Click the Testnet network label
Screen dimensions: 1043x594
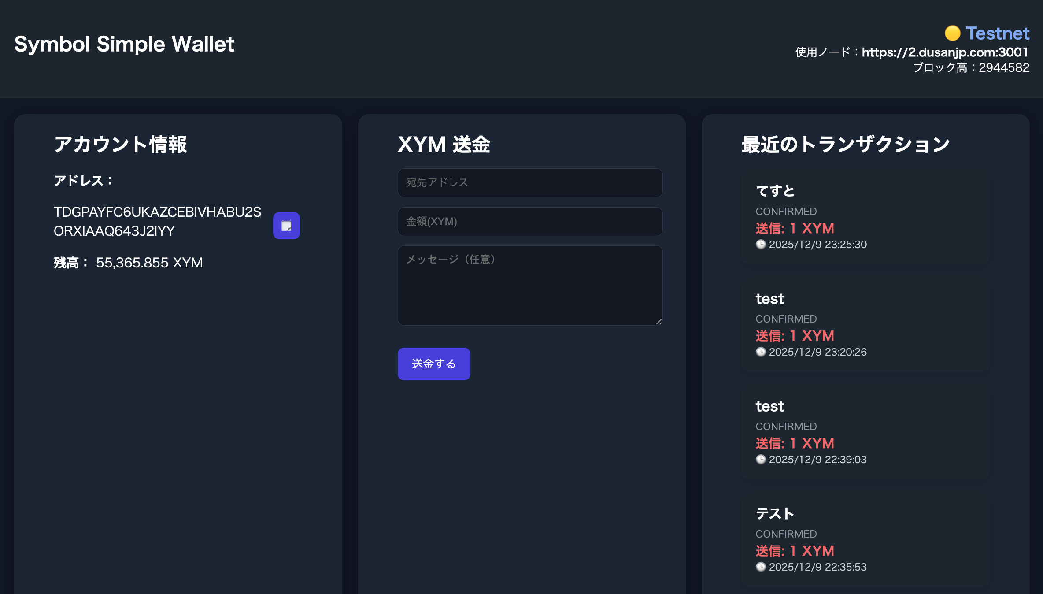[997, 33]
